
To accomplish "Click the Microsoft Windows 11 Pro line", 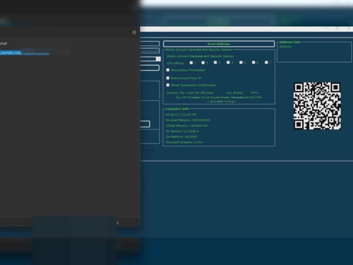I will 184,142.
